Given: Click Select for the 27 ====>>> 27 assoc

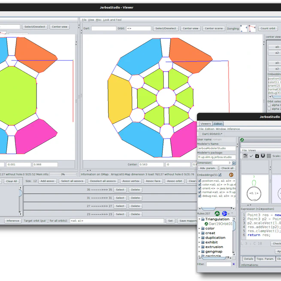Looking at the screenshot, I should pyautogui.click(x=120, y=206).
